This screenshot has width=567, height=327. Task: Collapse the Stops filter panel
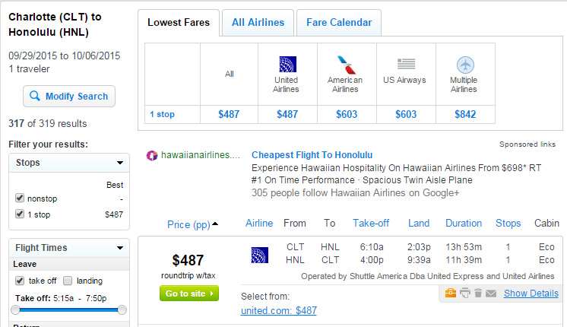coord(120,163)
